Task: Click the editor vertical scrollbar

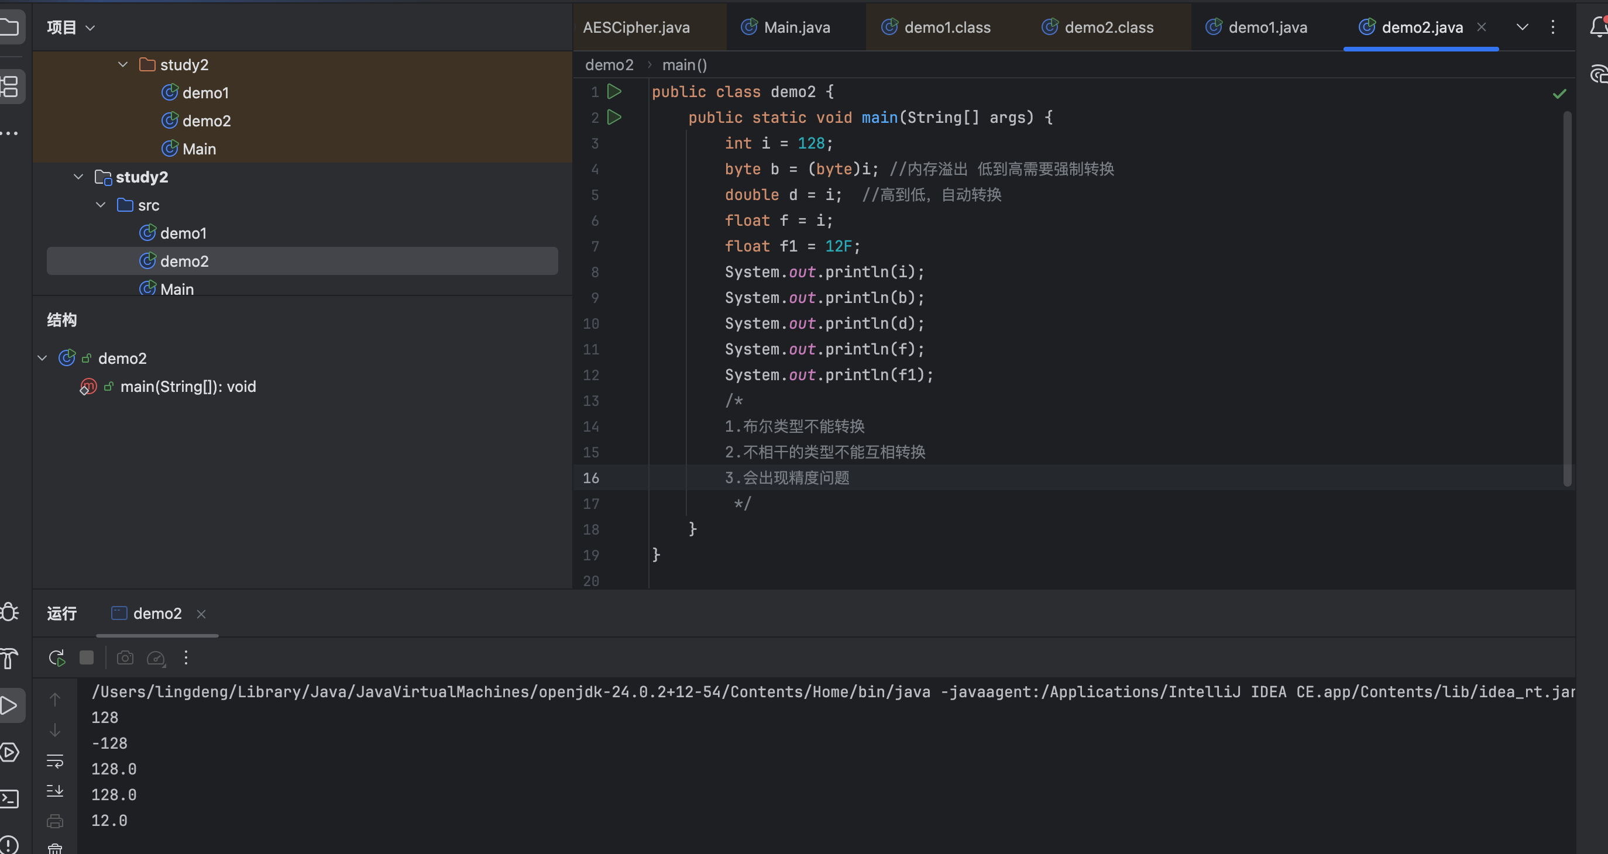Action: click(1567, 298)
